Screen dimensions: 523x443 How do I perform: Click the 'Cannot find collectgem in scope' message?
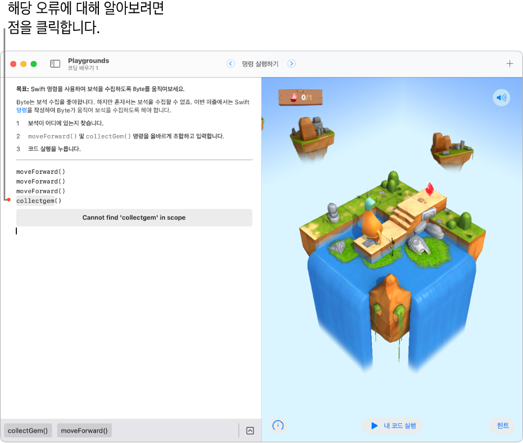coord(134,218)
